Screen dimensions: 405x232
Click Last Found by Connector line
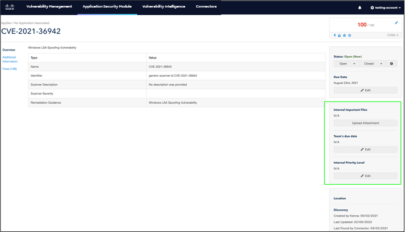point(360,228)
